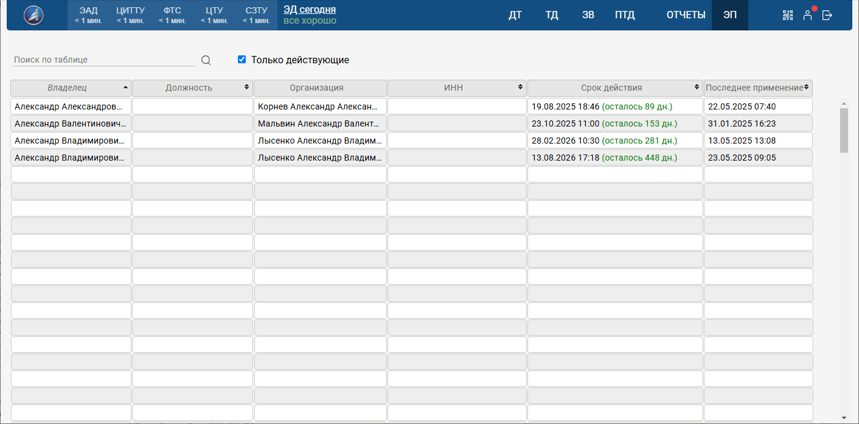The width and height of the screenshot is (859, 424).
Task: Click the ФТС status indicator
Action: pos(172,15)
